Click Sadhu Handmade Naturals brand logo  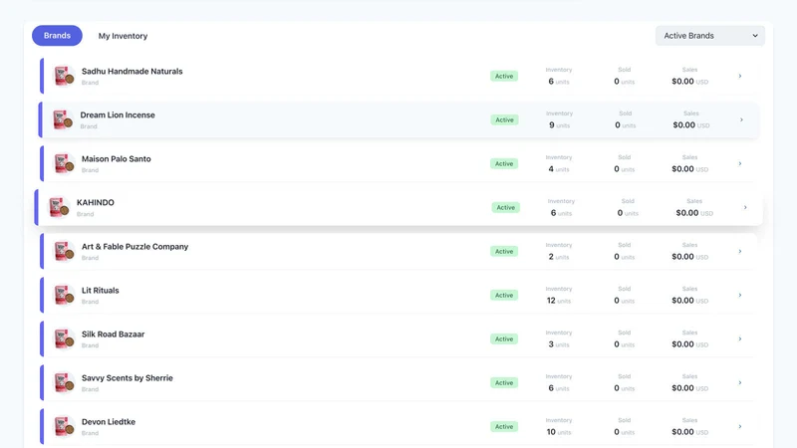click(64, 77)
